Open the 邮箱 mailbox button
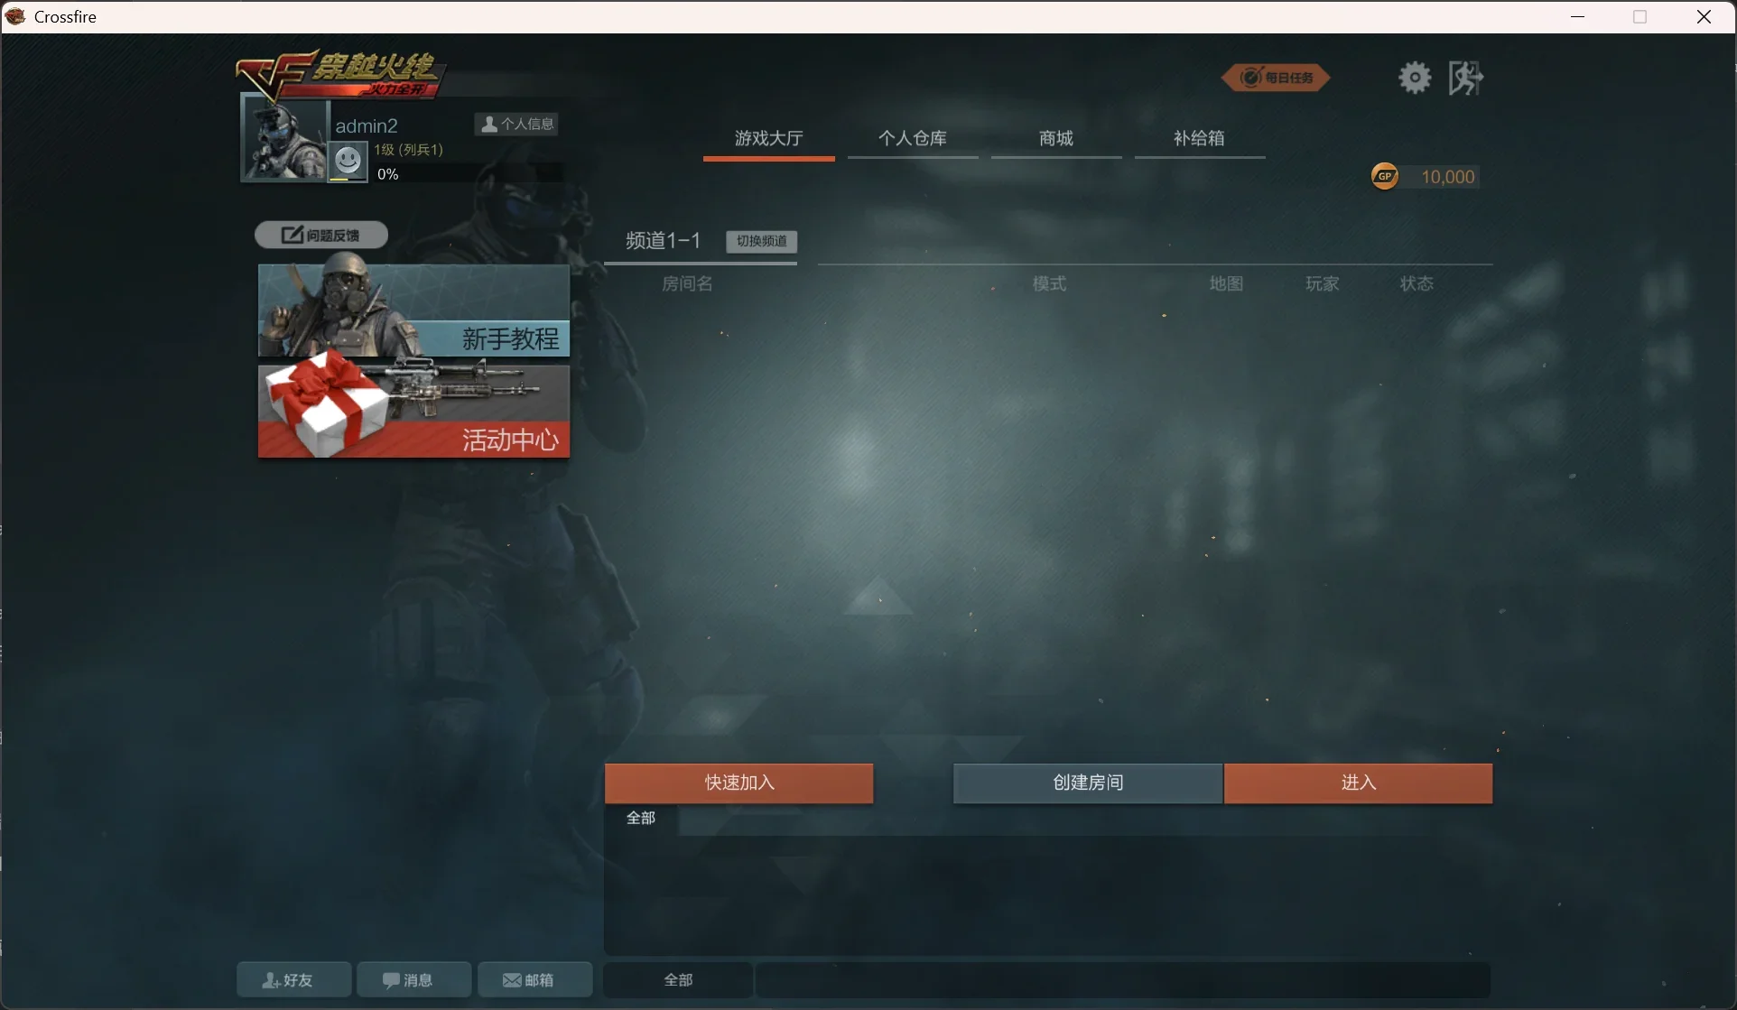This screenshot has width=1737, height=1010. 534,979
